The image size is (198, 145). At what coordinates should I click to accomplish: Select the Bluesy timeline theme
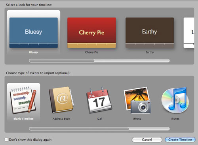pos(34,32)
